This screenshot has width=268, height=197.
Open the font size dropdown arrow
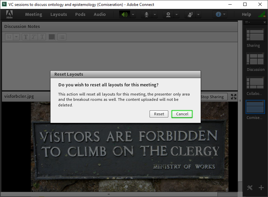click(17, 37)
